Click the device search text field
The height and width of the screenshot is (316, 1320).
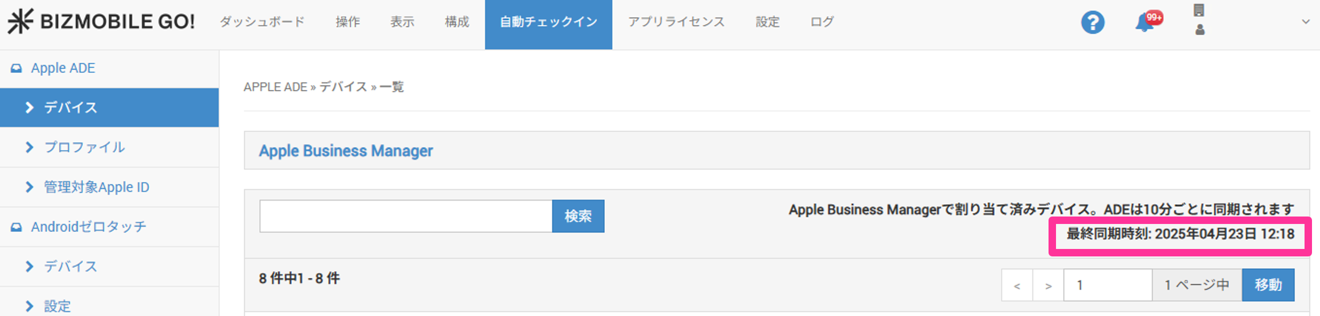[x=405, y=216]
